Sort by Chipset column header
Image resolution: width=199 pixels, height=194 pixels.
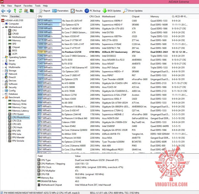point(140,17)
